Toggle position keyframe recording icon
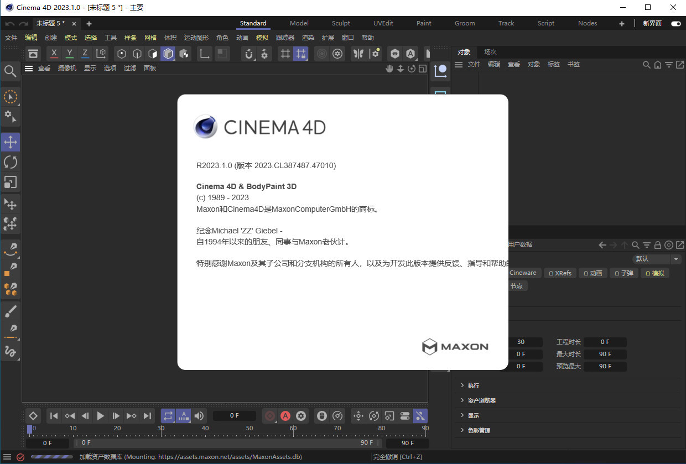686x464 pixels. (x=358, y=416)
